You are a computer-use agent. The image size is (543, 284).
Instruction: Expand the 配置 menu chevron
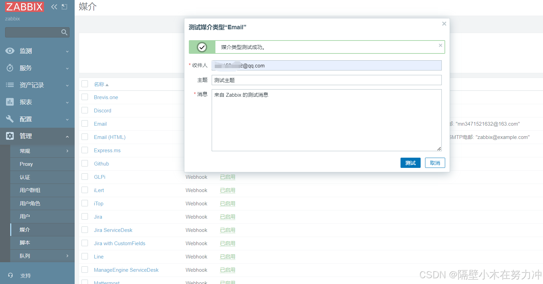[67, 120]
